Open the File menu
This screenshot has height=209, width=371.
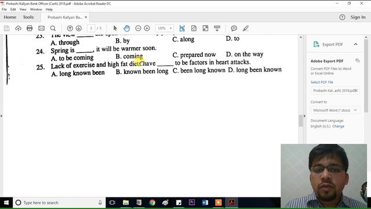tap(4, 9)
